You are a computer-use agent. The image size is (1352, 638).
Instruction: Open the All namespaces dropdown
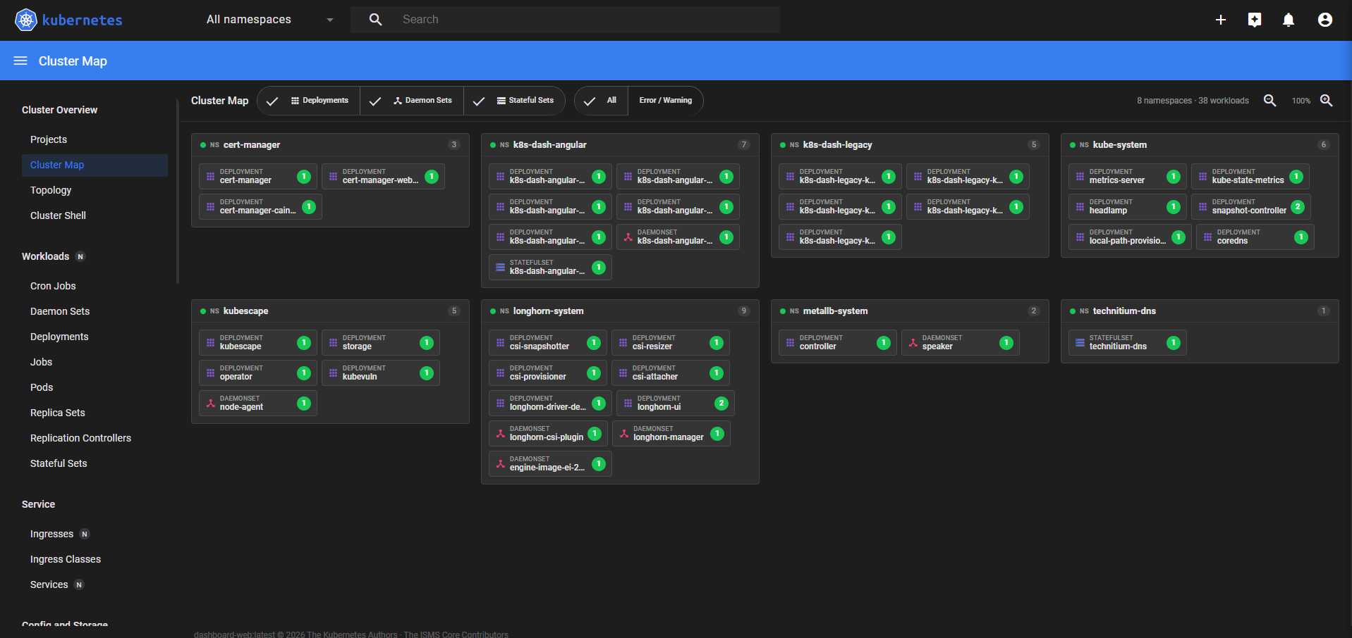tap(269, 20)
